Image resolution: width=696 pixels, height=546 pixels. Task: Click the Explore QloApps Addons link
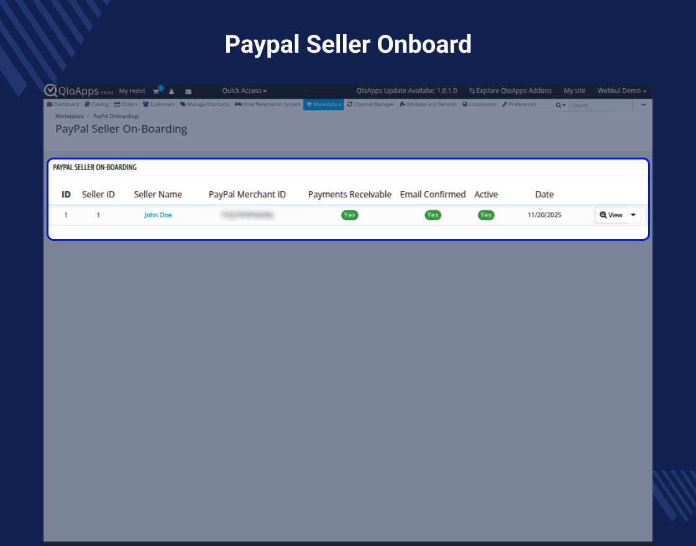(510, 91)
